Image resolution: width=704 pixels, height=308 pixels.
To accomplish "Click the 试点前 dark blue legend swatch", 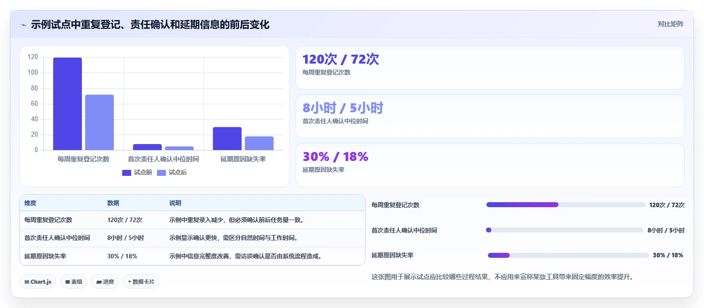I will point(127,173).
